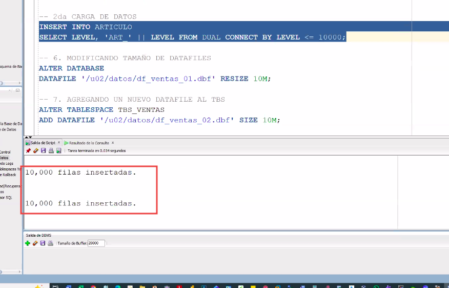The image size is (449, 288).
Task: Enable DBMS output with green plus
Action: click(x=28, y=243)
